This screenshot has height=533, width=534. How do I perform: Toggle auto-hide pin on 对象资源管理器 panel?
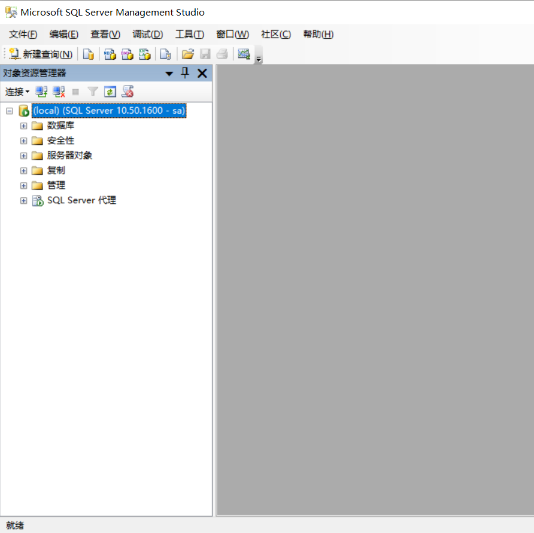pos(185,73)
